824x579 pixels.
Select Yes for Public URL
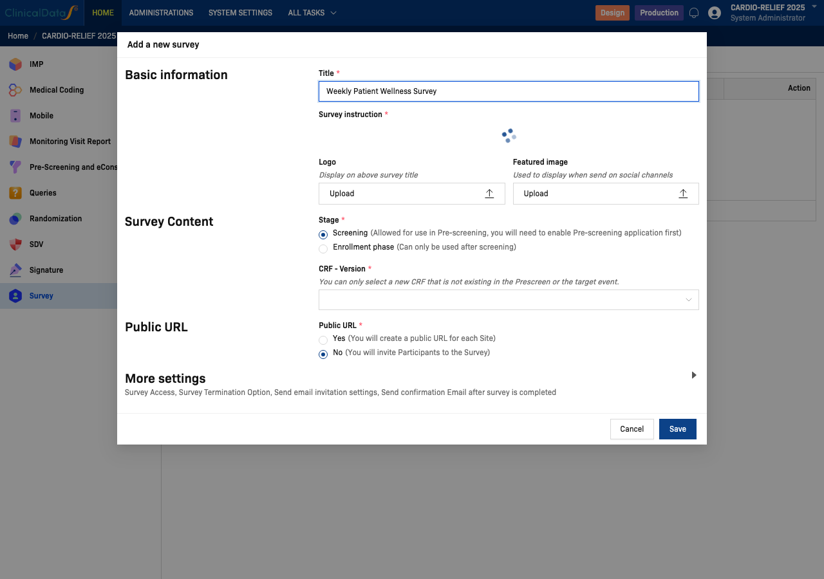tap(323, 340)
